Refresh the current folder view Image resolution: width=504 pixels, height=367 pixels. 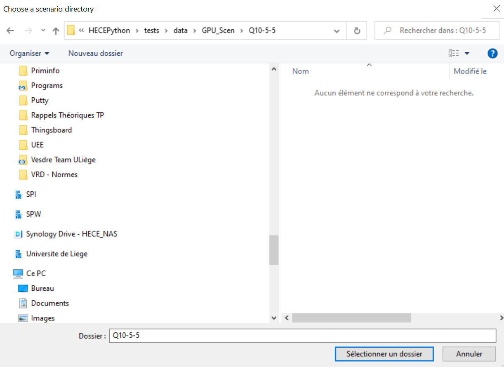[357, 31]
